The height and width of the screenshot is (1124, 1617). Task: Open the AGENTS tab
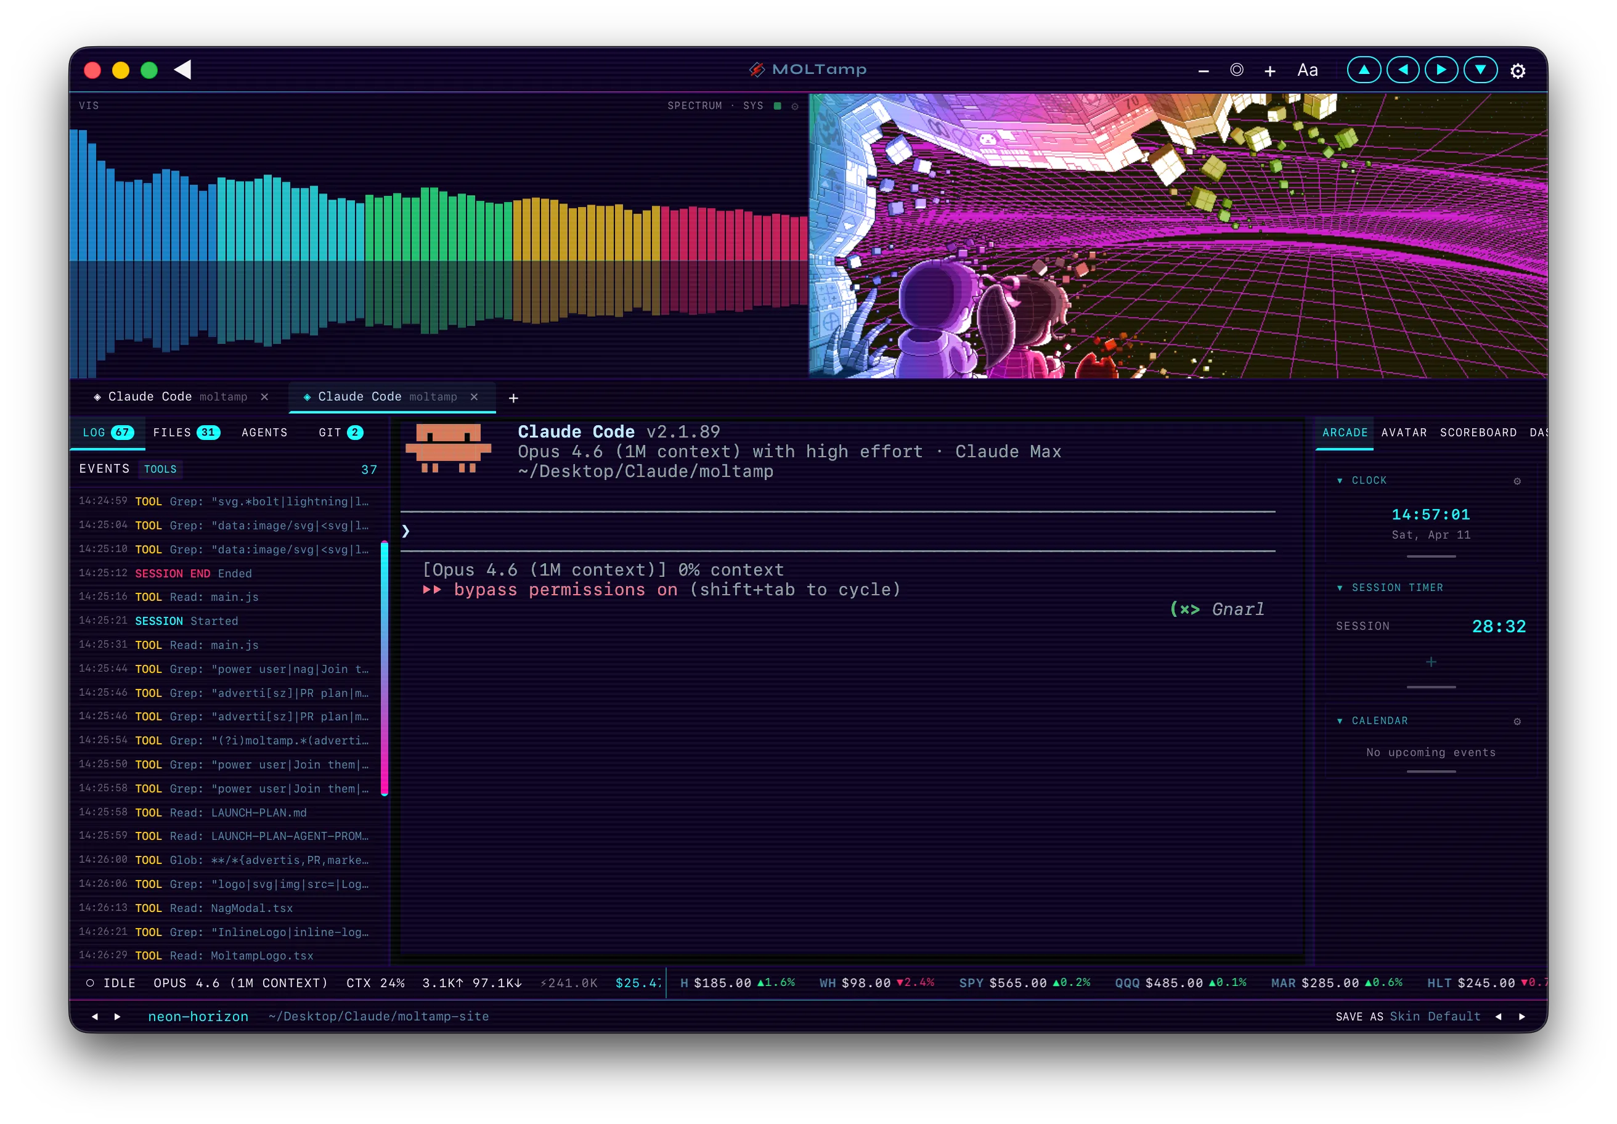point(265,433)
